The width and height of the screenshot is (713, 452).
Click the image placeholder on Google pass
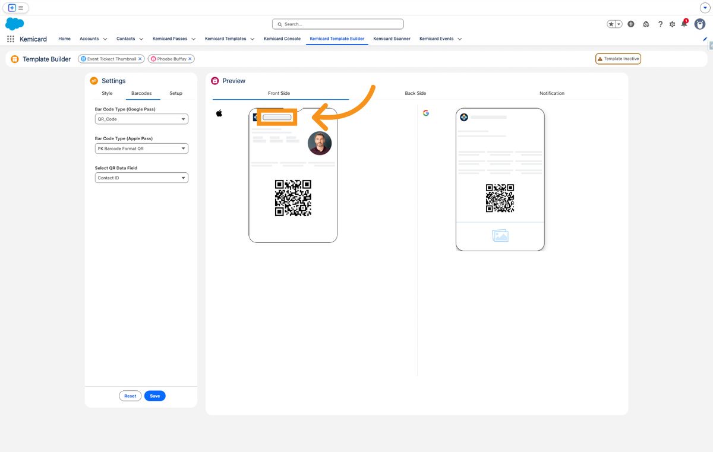(x=500, y=236)
